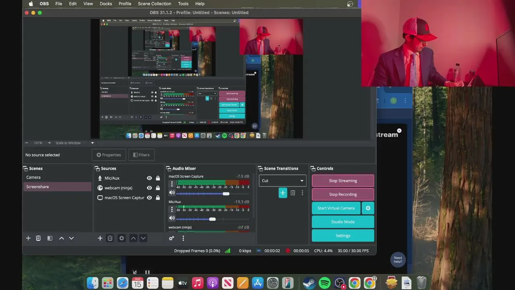
Task: Open OBS Settings button
Action: tap(343, 235)
